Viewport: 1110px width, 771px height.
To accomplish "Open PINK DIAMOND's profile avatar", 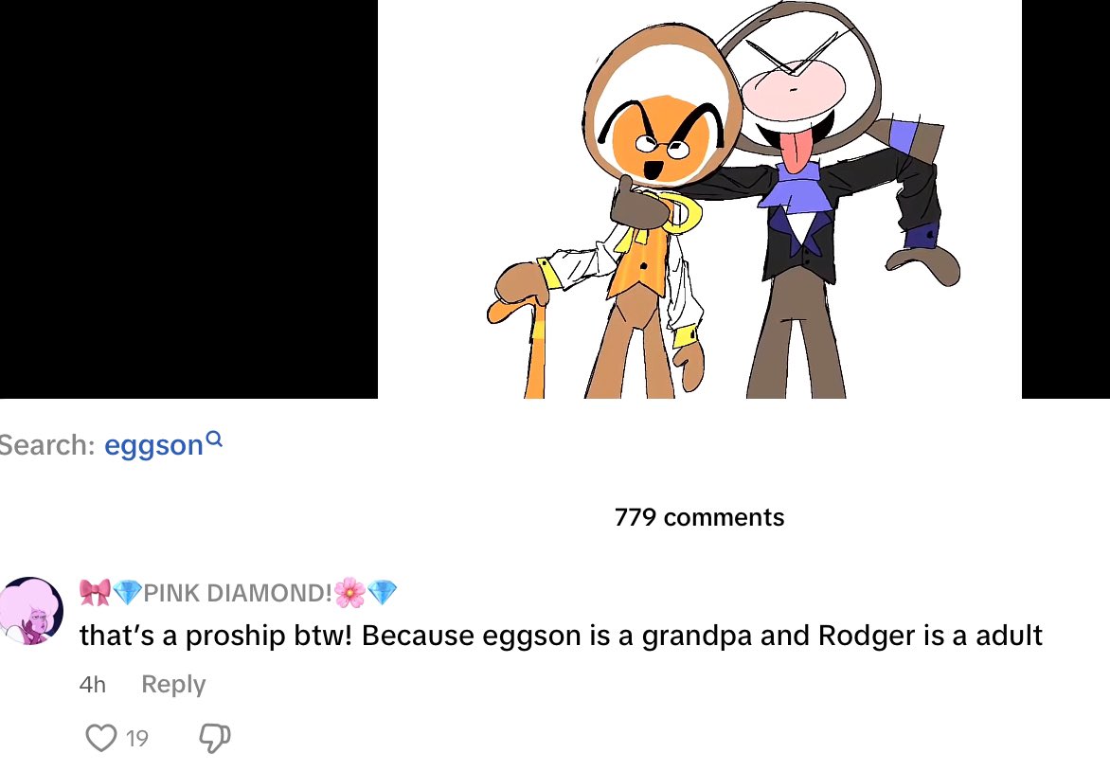I will tap(31, 610).
